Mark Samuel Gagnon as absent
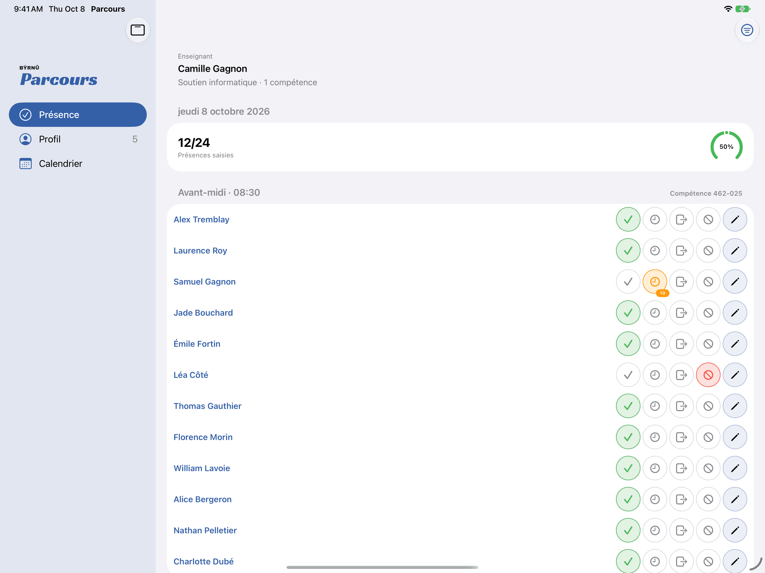Viewport: 765px width, 573px height. [708, 282]
